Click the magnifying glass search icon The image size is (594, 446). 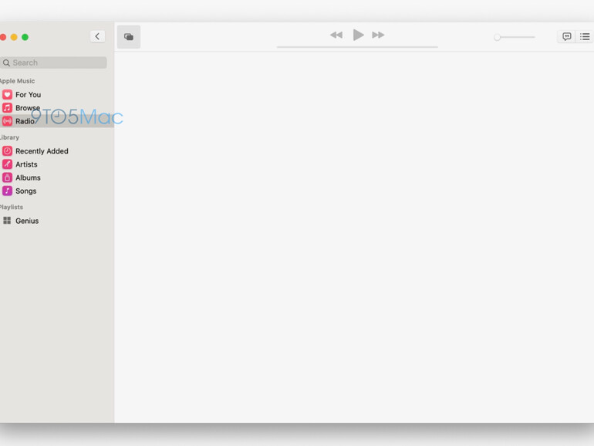point(6,63)
